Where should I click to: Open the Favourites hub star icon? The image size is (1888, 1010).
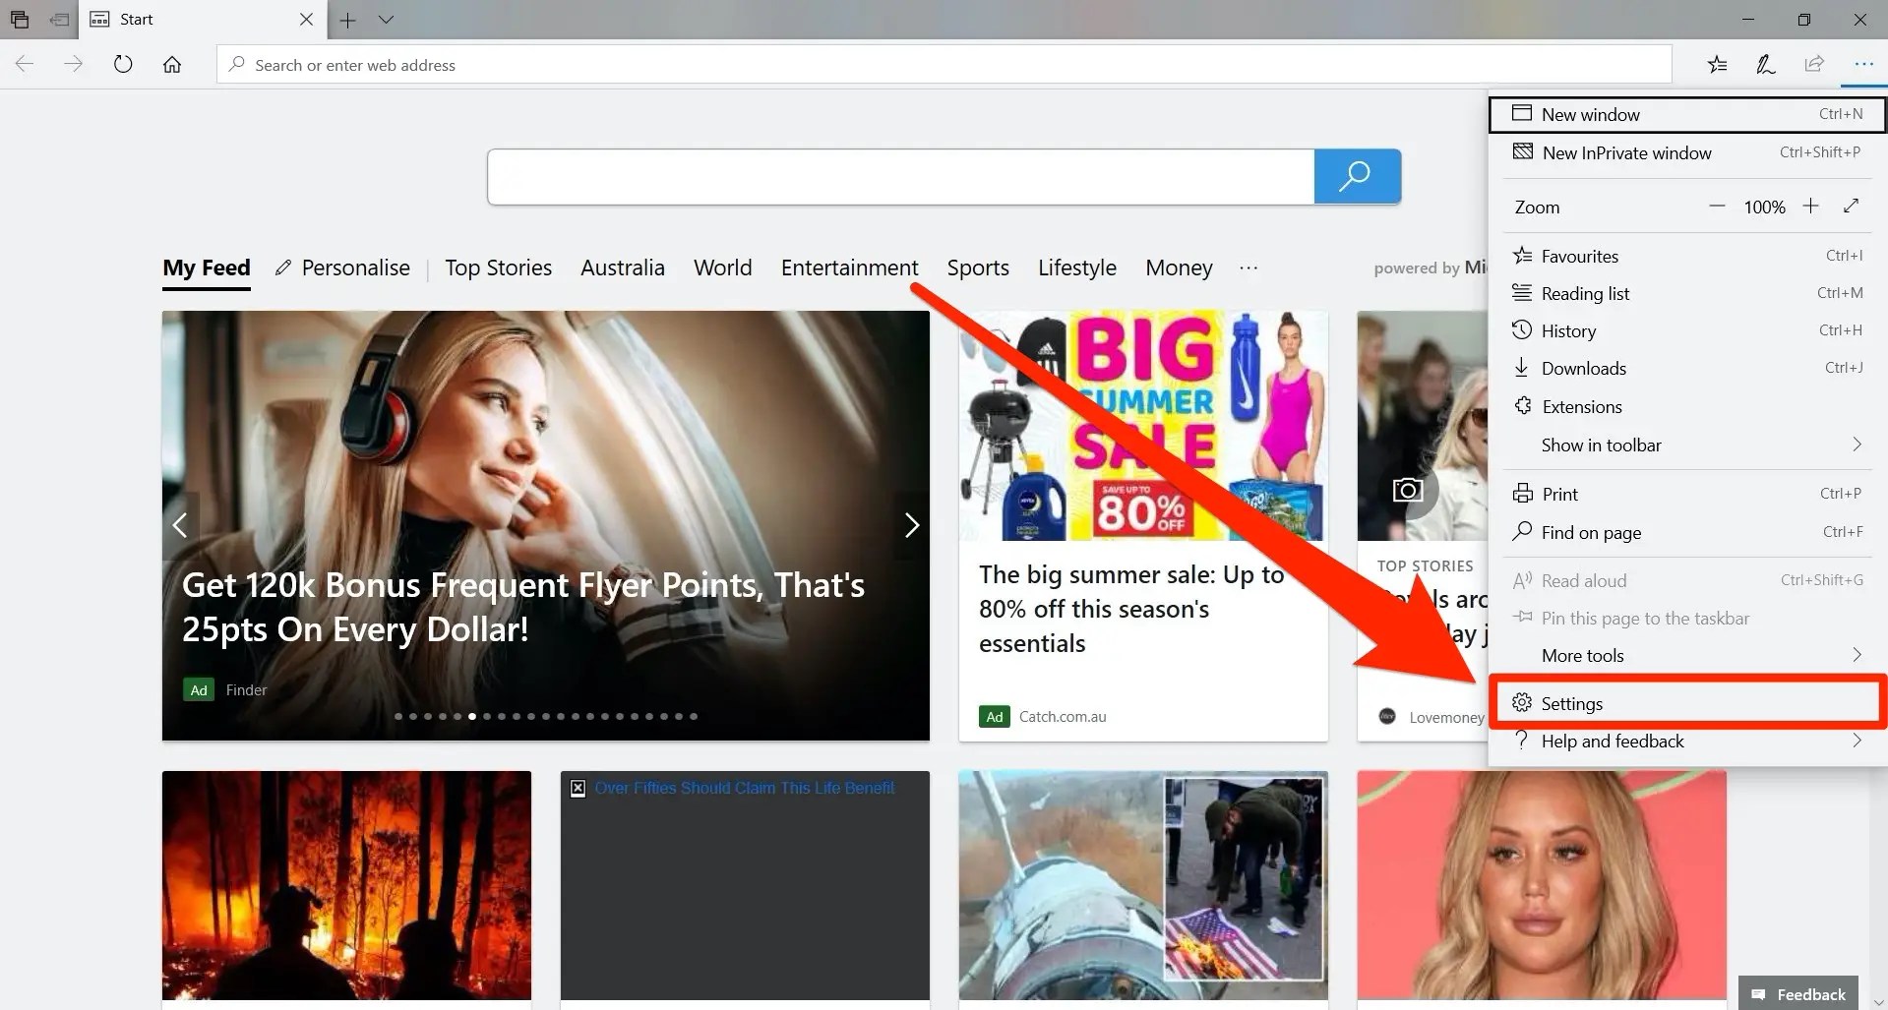(1717, 65)
